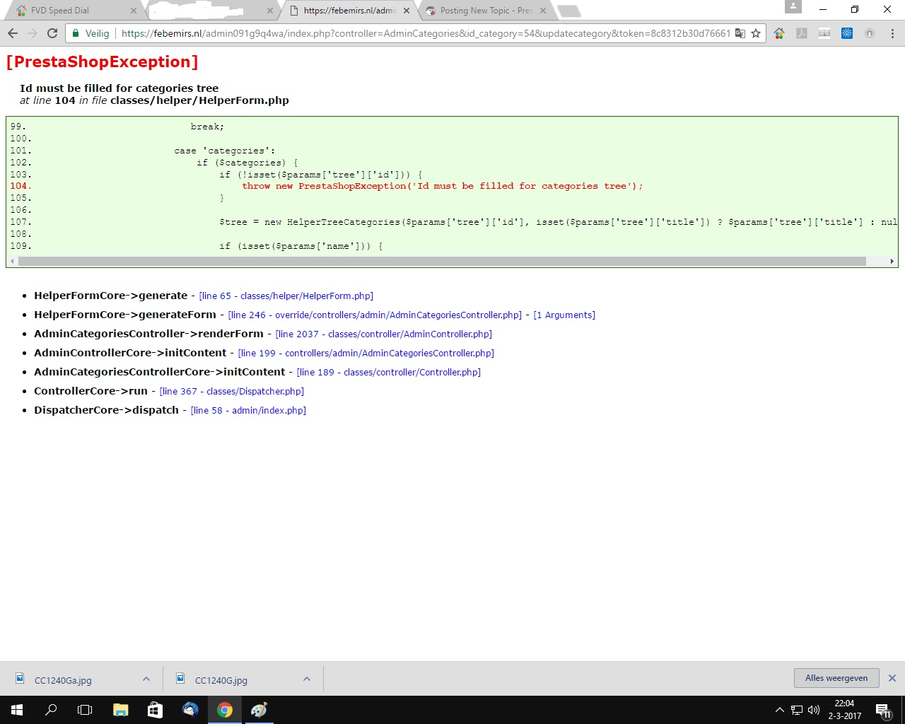
Task: Open Thunderbird from the taskbar
Action: click(x=190, y=710)
